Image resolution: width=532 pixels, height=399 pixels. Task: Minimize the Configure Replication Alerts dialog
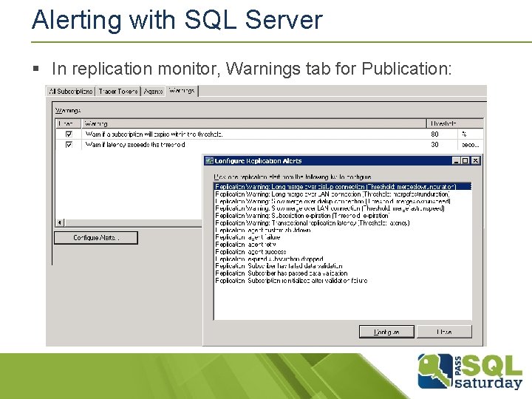tap(457, 161)
